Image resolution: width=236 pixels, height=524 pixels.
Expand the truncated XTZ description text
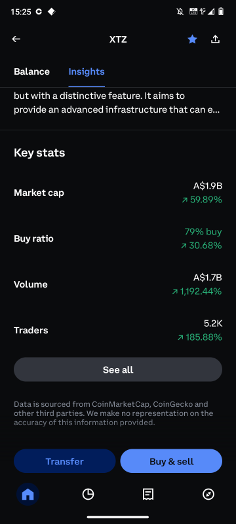[x=117, y=103]
